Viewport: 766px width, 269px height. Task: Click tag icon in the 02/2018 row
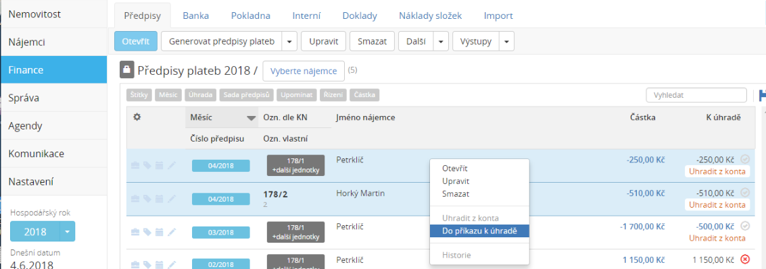pos(147,264)
